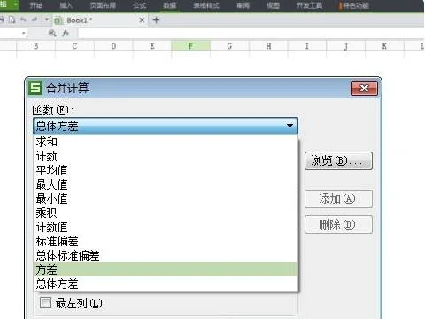Select column E header

pos(152,46)
